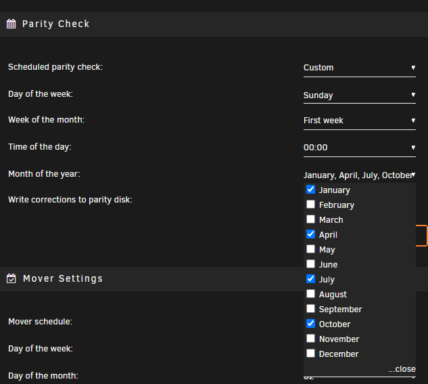This screenshot has height=384, width=428.
Task: Click the Mover 'Day of the week:' label
Action: [41, 349]
